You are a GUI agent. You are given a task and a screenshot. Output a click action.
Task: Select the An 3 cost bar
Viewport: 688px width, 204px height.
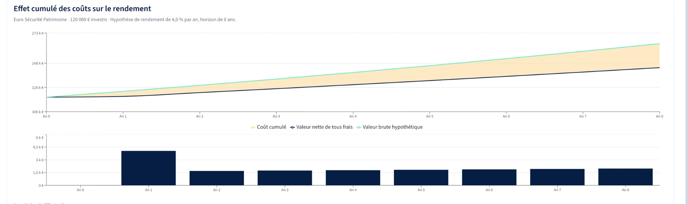click(285, 178)
